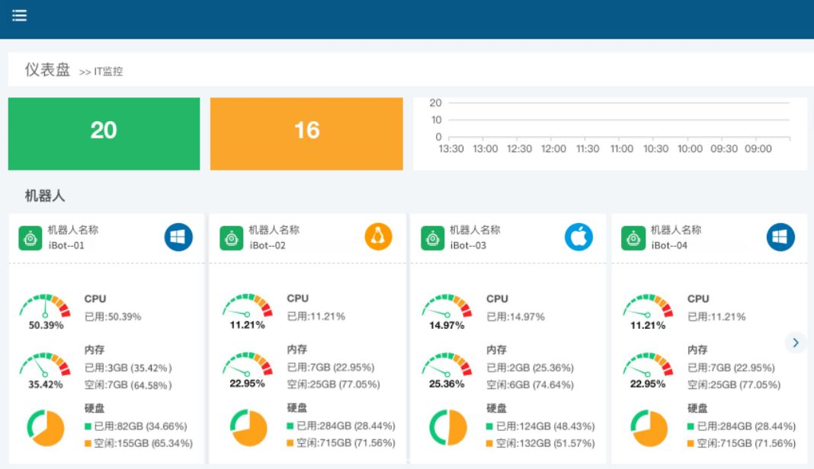
Task: Open the hamburger menu in header
Action: (x=19, y=15)
